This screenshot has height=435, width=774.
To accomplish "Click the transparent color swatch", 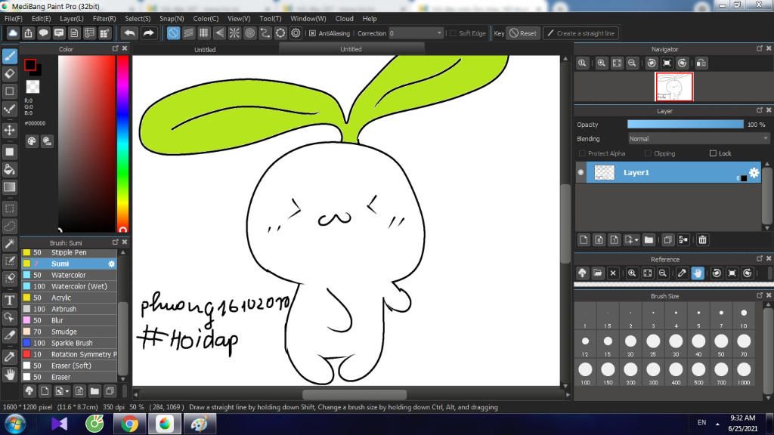I will (33, 86).
